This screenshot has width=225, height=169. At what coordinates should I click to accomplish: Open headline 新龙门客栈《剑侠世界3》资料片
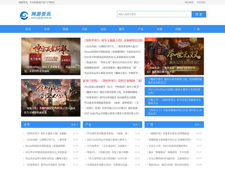tap(112, 81)
